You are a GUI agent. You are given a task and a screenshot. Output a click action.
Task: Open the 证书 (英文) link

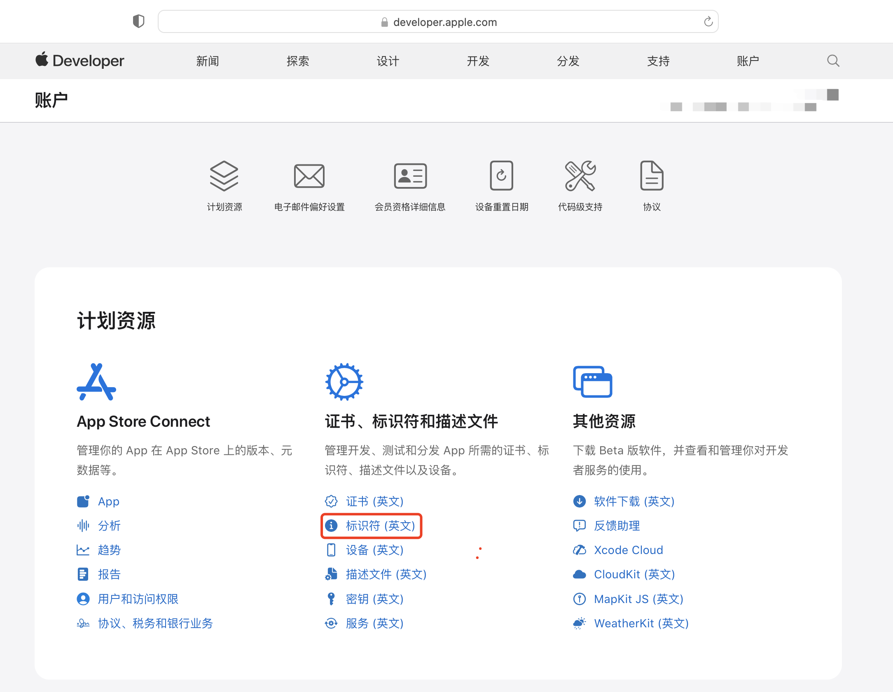click(x=374, y=501)
